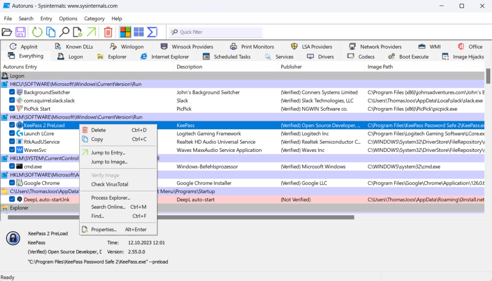Switch to the Drivers tab
This screenshot has width=492, height=281.
pos(321,57)
